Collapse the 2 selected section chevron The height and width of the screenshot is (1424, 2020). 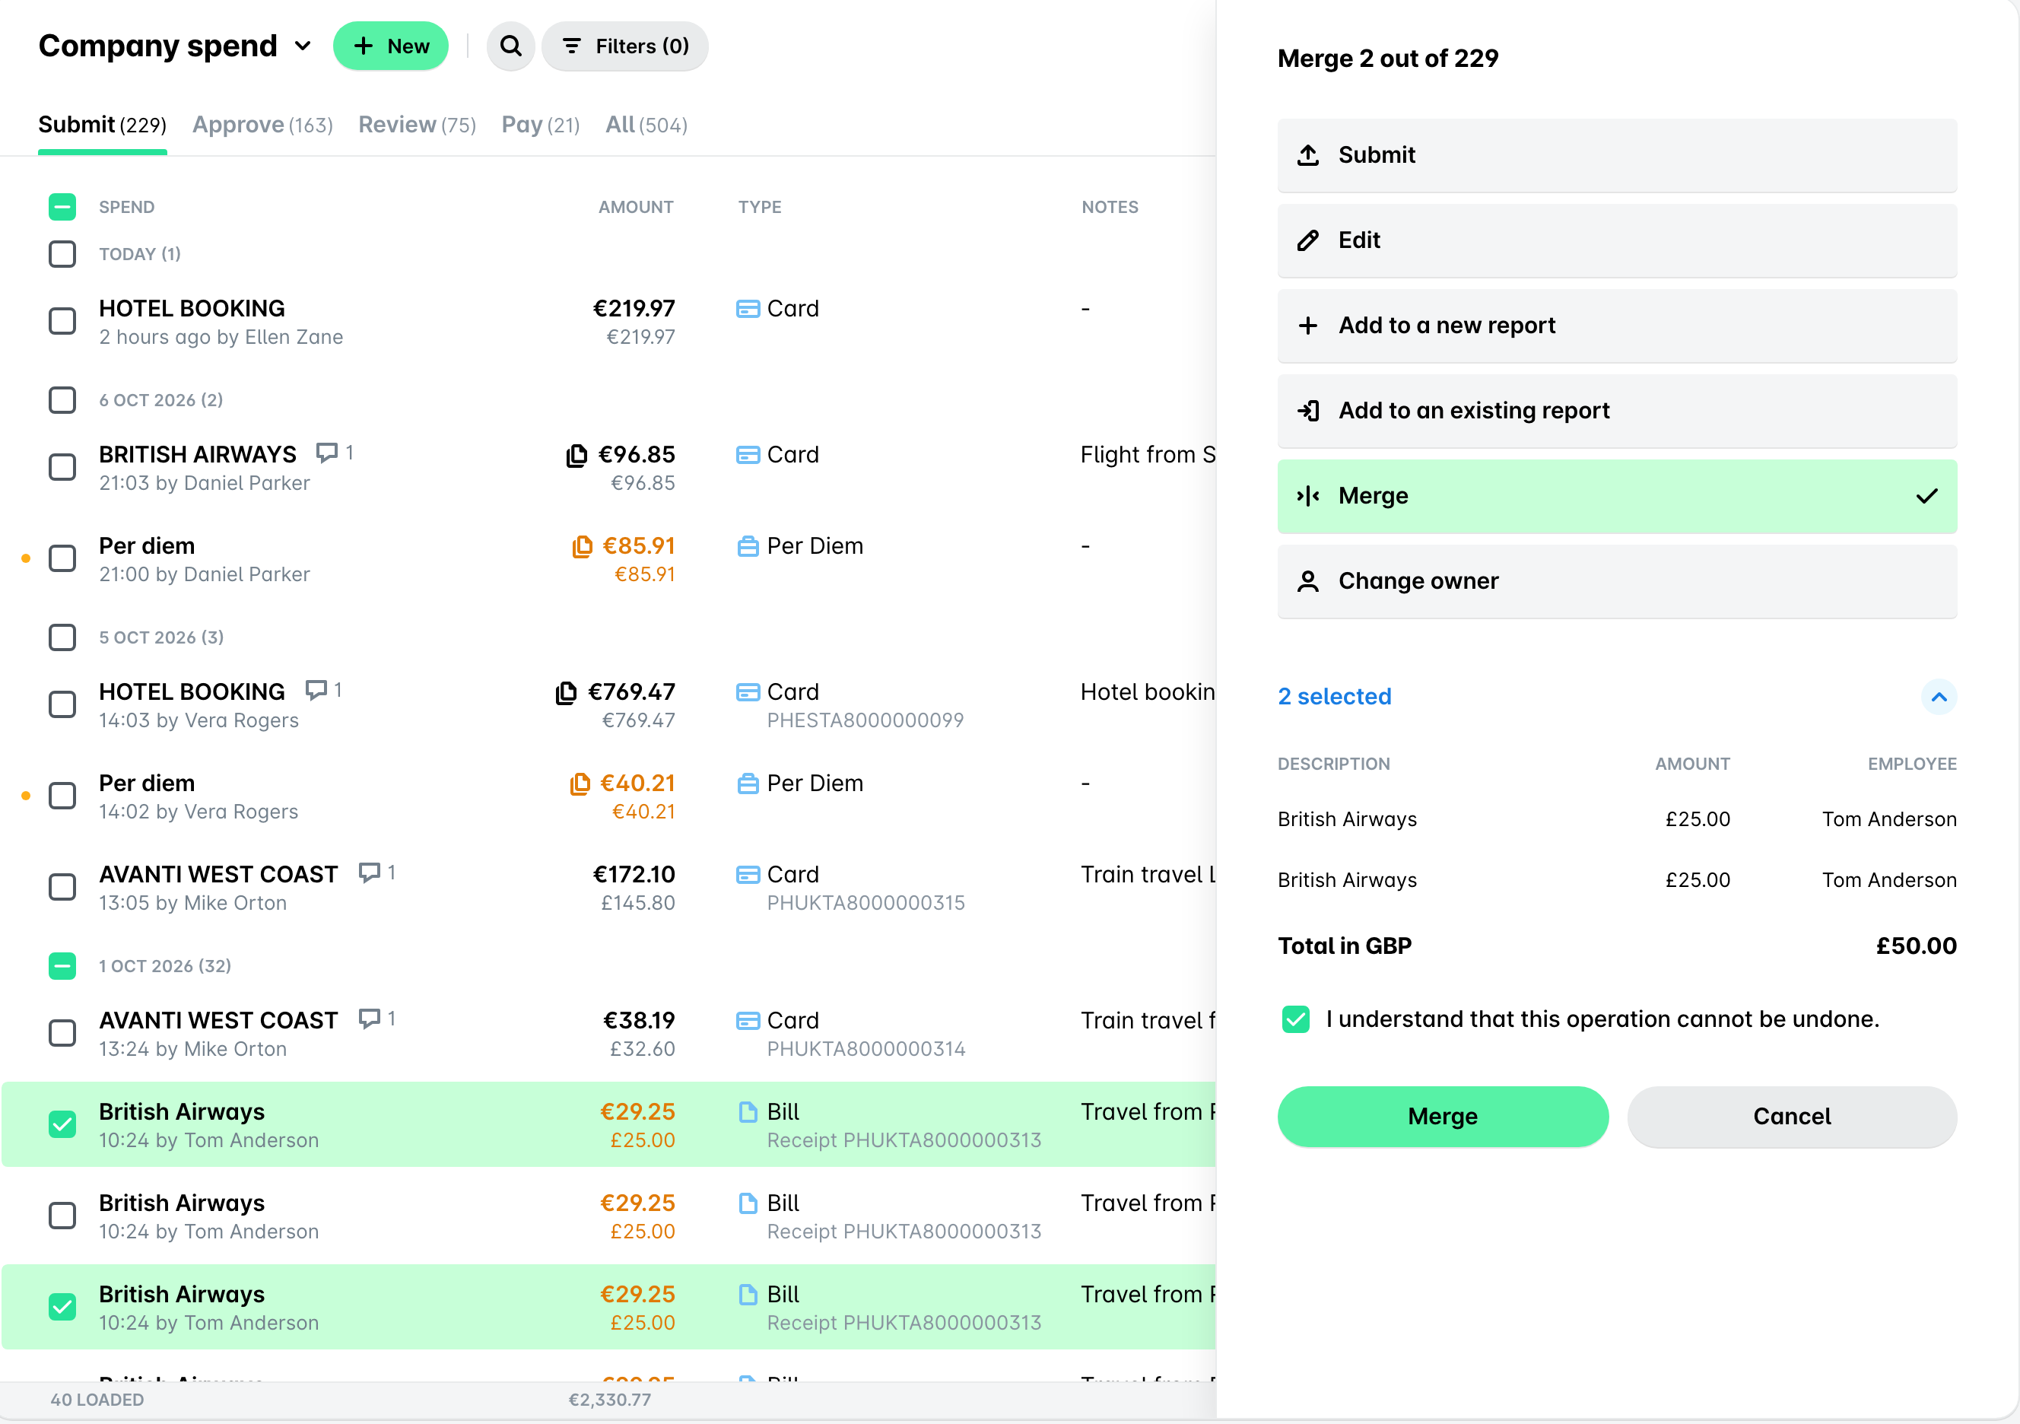click(1939, 697)
